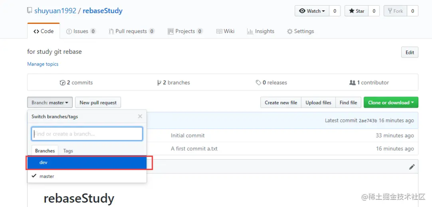
Task: Click the Wiki tab book icon
Action: click(219, 32)
